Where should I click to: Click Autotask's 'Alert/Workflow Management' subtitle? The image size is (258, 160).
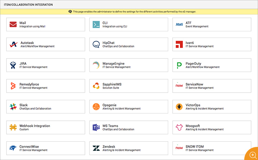37,46
